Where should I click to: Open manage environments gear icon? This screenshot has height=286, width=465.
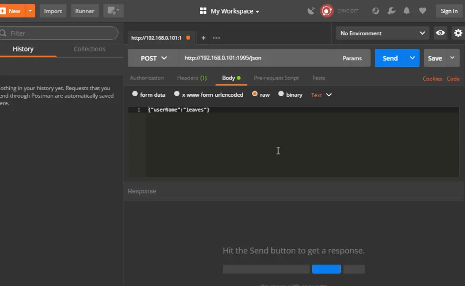[458, 33]
